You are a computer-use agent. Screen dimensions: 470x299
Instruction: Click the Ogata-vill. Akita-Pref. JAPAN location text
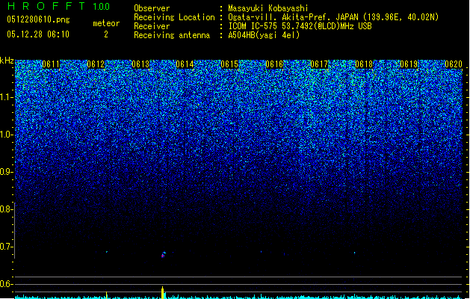(x=333, y=17)
